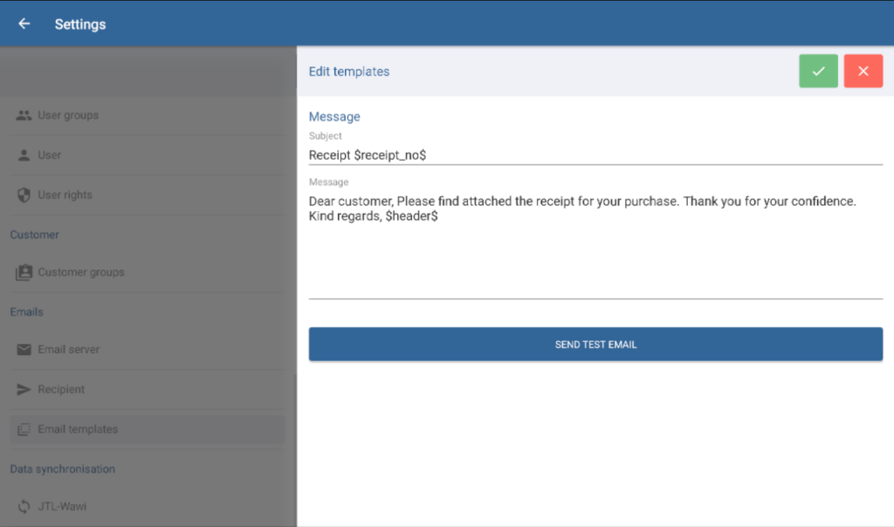Click the Email server envelope icon
This screenshot has width=894, height=527.
[x=24, y=349]
